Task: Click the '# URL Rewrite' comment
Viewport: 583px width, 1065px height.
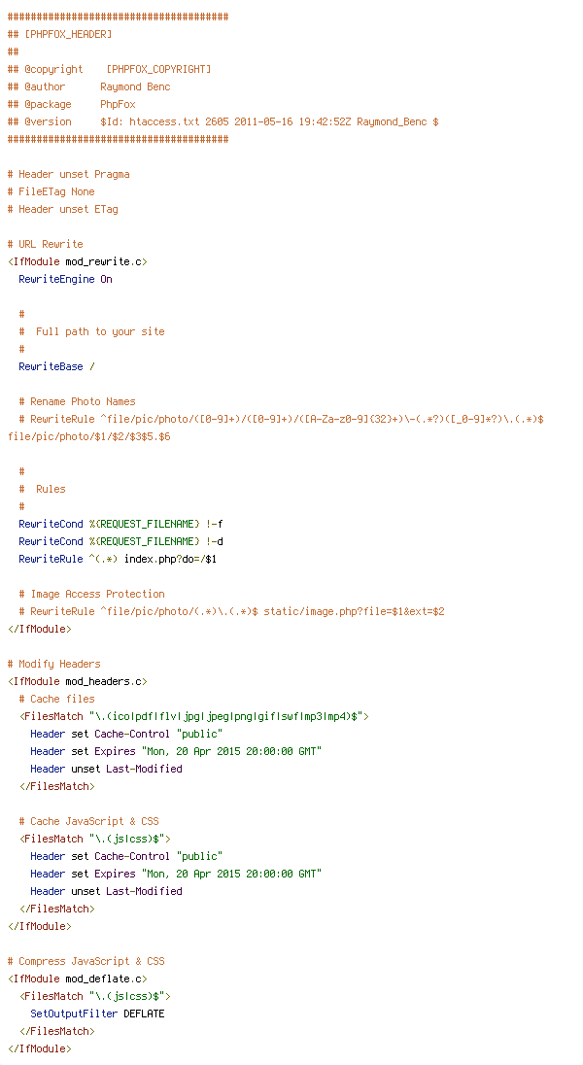Action: point(46,244)
